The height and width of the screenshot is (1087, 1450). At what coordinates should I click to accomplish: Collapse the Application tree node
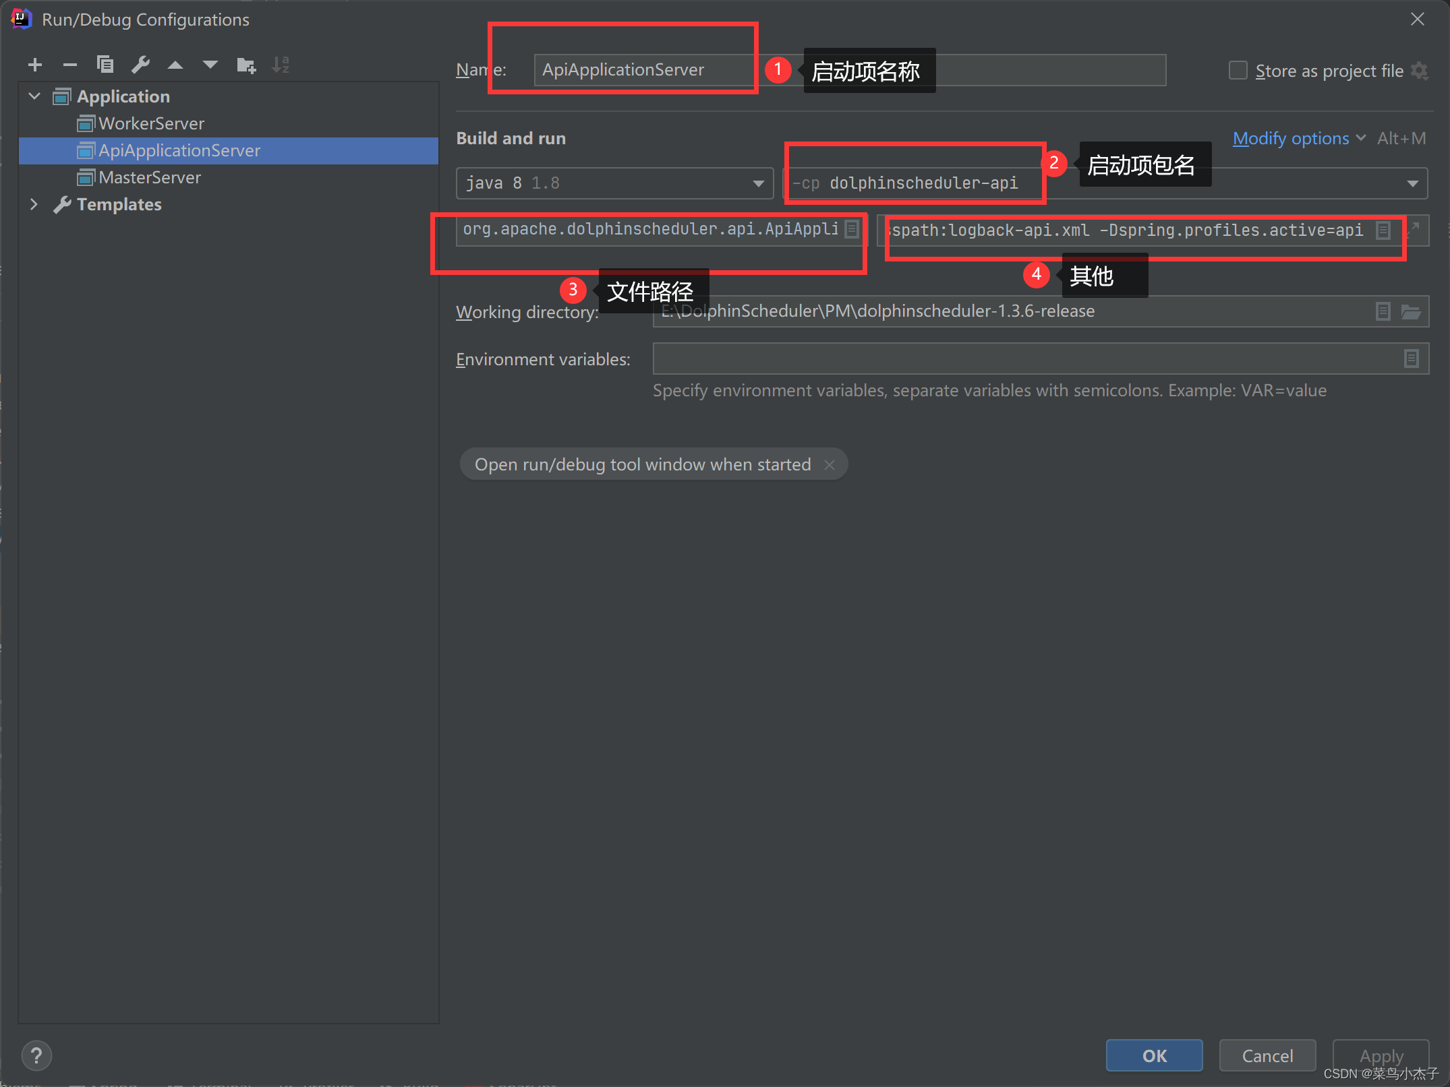34,96
